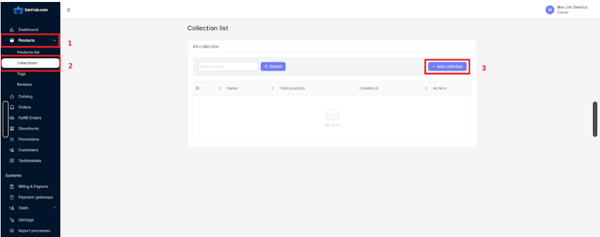
Task: Sort by Created at column arrows
Action: click(x=426, y=88)
